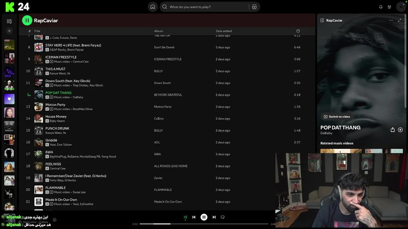The height and width of the screenshot is (229, 408).
Task: Open Down South album link
Action: [162, 83]
